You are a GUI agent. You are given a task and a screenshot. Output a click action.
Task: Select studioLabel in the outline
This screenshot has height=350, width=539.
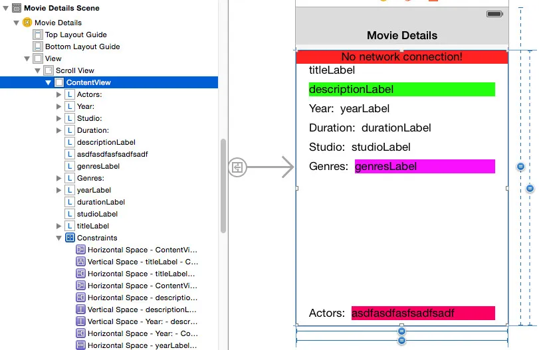click(x=97, y=214)
